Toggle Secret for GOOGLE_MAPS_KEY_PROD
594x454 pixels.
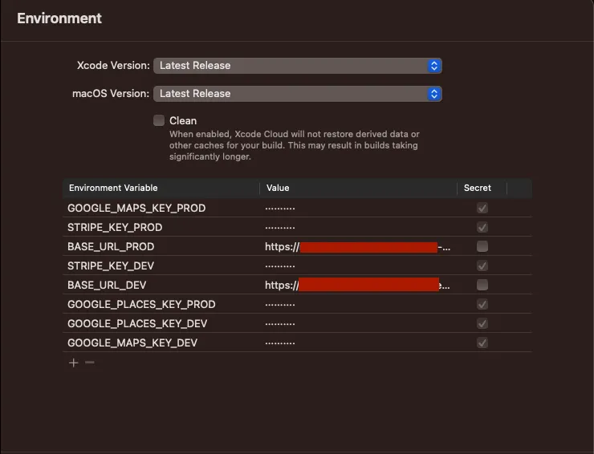coord(482,208)
